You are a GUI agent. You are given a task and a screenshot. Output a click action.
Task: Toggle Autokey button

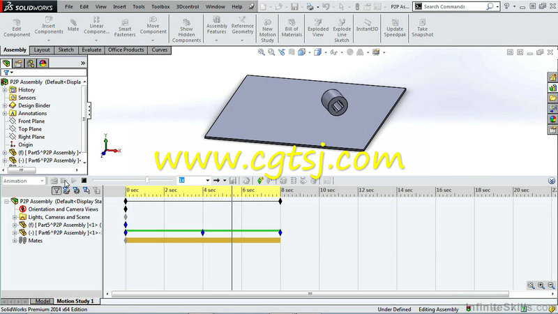pos(260,181)
